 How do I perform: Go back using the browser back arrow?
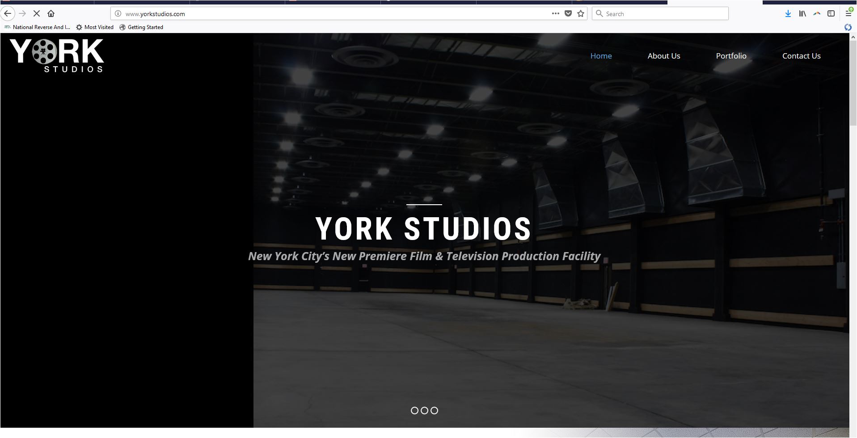(x=8, y=13)
